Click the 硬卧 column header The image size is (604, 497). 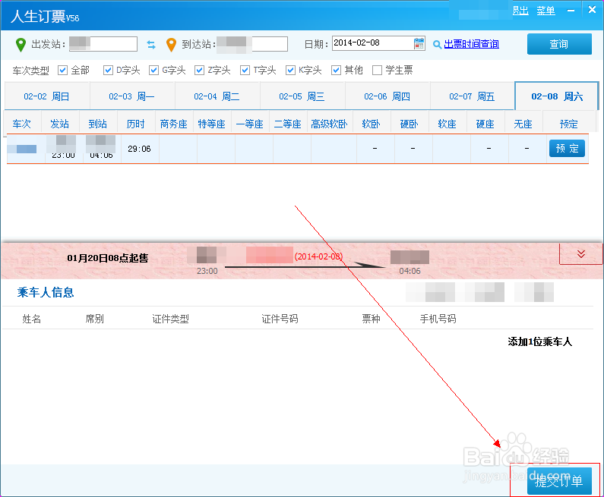point(410,124)
